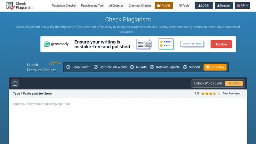The width and height of the screenshot is (256, 144).
Task: Click the half-filled fourth rating star
Action: pos(215,94)
